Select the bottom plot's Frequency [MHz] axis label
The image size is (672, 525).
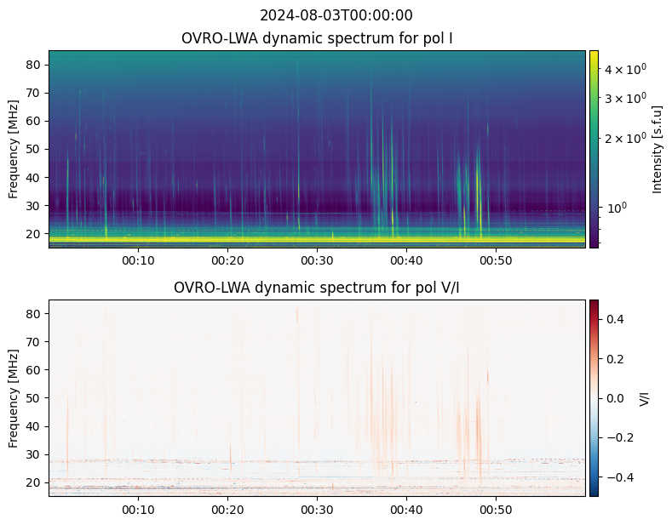[x=14, y=398]
